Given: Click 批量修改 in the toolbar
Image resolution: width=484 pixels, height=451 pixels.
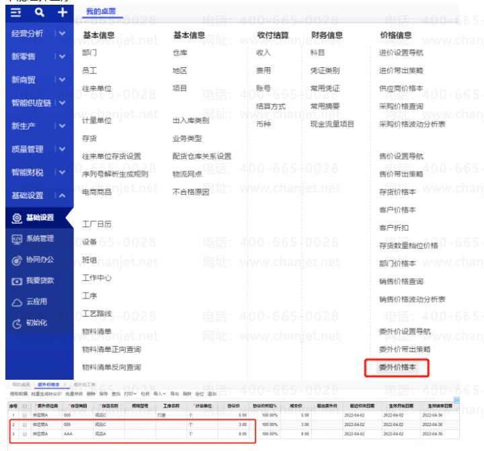Looking at the screenshot, I should pyautogui.click(x=74, y=394).
